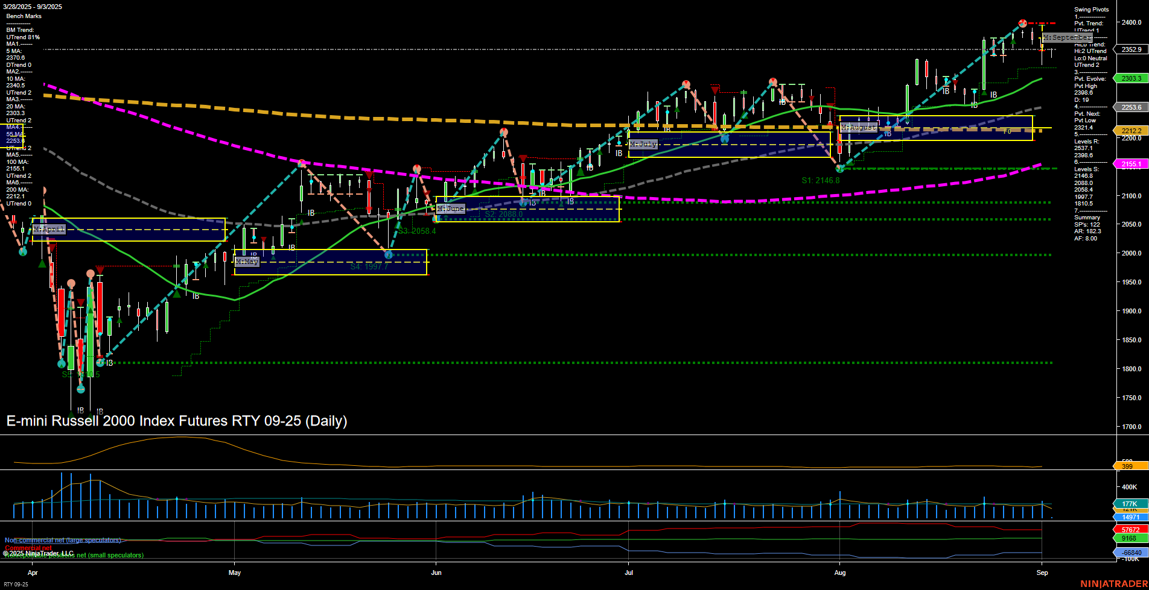Collapse the Bench Marks legend in the top-left
1149x590 pixels.
point(23,16)
